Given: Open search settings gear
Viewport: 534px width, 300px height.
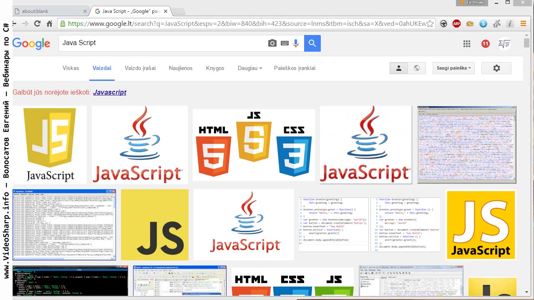Looking at the screenshot, I should (x=496, y=68).
